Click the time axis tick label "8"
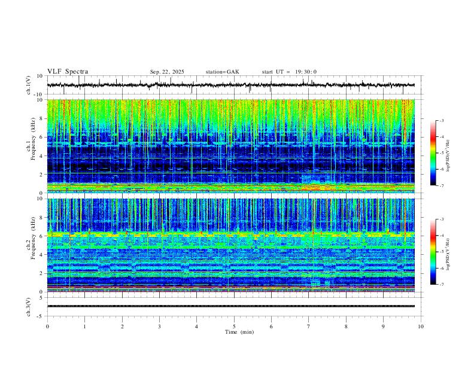474x366 pixels. [346, 327]
